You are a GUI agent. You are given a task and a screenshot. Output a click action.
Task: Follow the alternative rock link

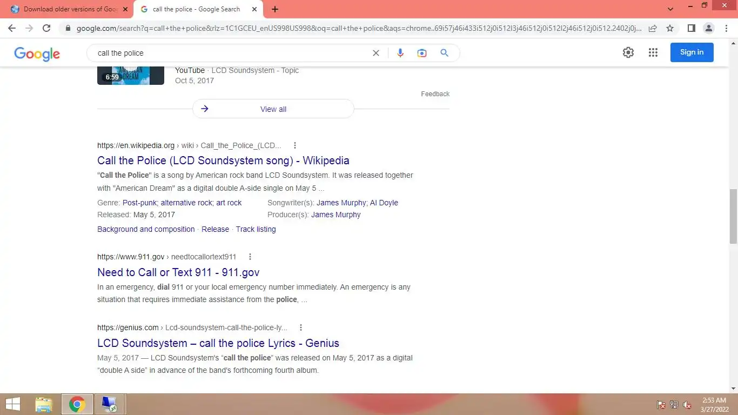pyautogui.click(x=186, y=203)
